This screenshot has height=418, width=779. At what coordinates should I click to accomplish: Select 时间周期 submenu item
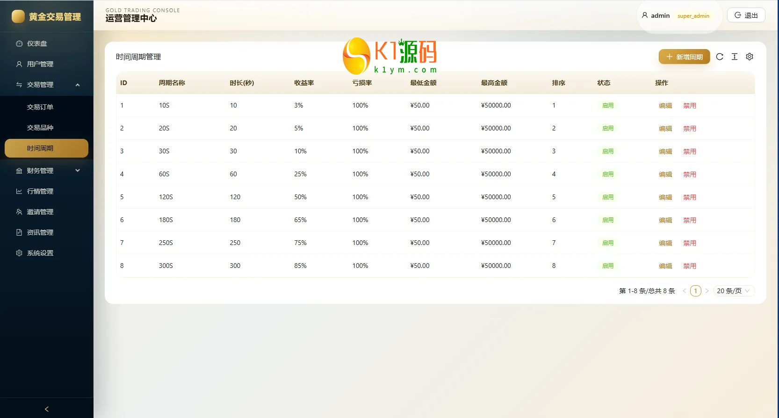pos(47,148)
